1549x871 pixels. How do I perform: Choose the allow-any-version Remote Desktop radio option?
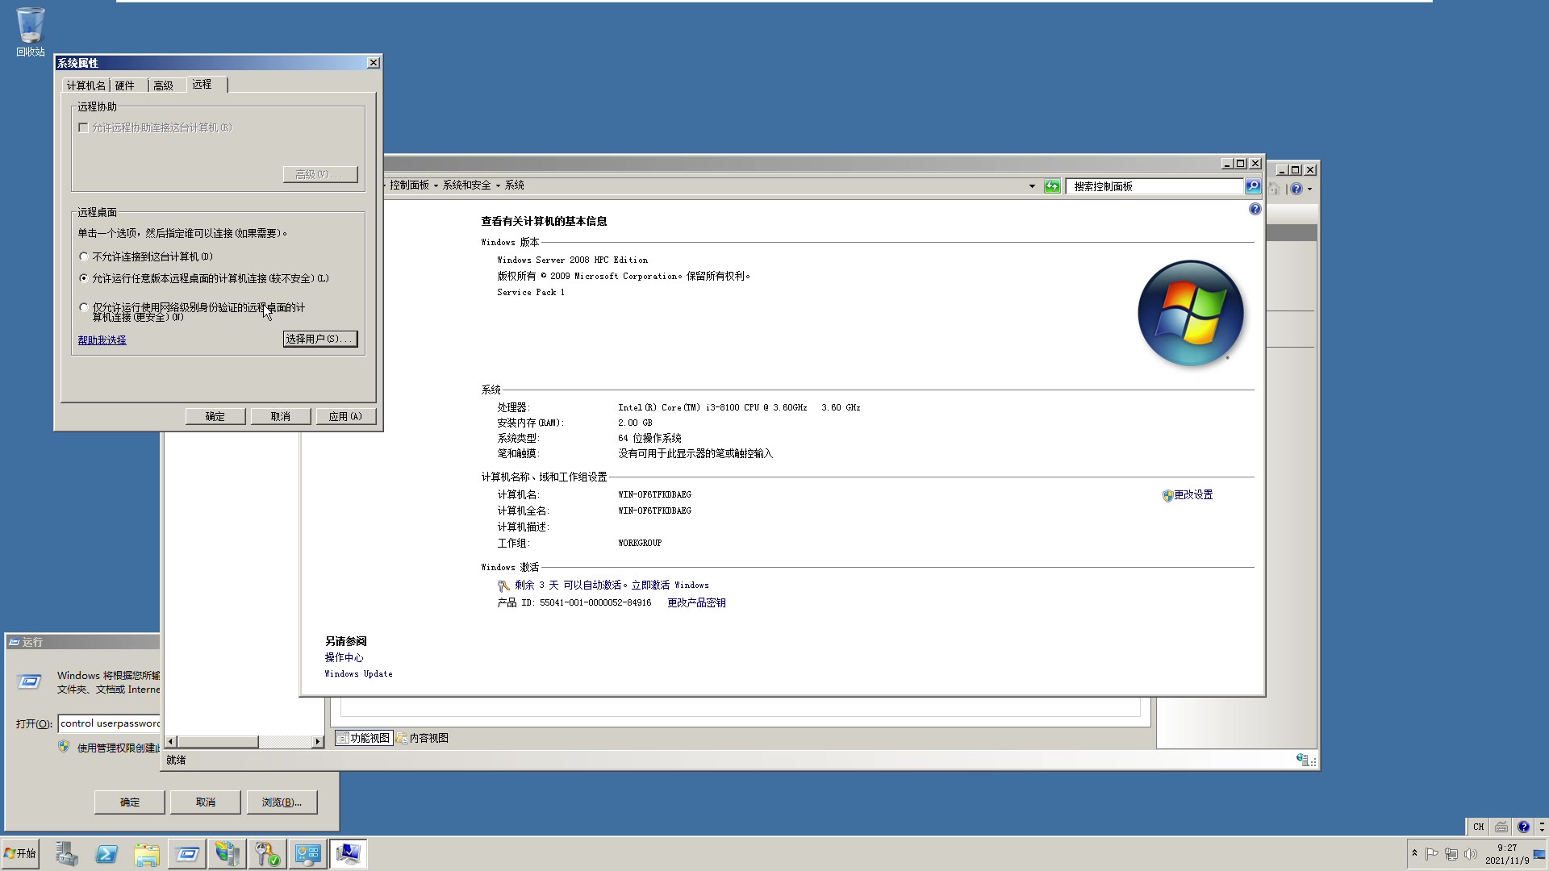84,278
